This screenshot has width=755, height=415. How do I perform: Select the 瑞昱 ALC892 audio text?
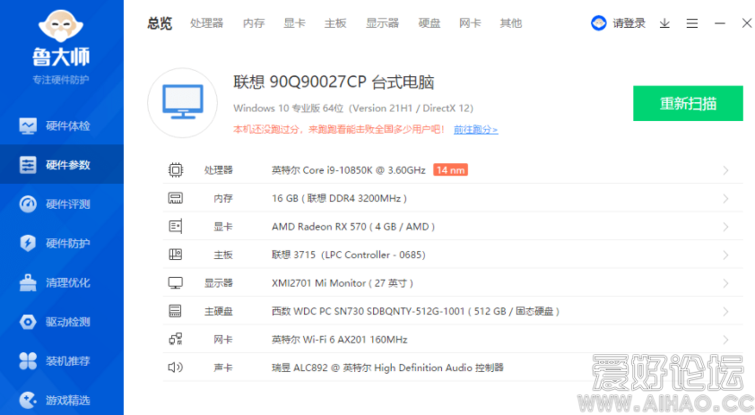tap(387, 367)
